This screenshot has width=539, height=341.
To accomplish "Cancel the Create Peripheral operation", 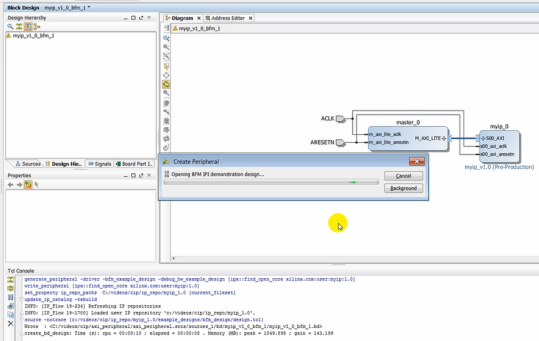I will tap(403, 176).
